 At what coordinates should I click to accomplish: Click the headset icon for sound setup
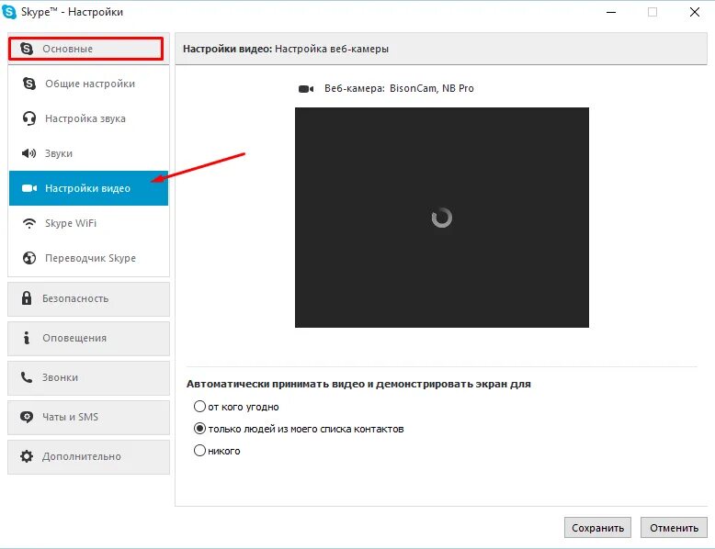coord(29,118)
